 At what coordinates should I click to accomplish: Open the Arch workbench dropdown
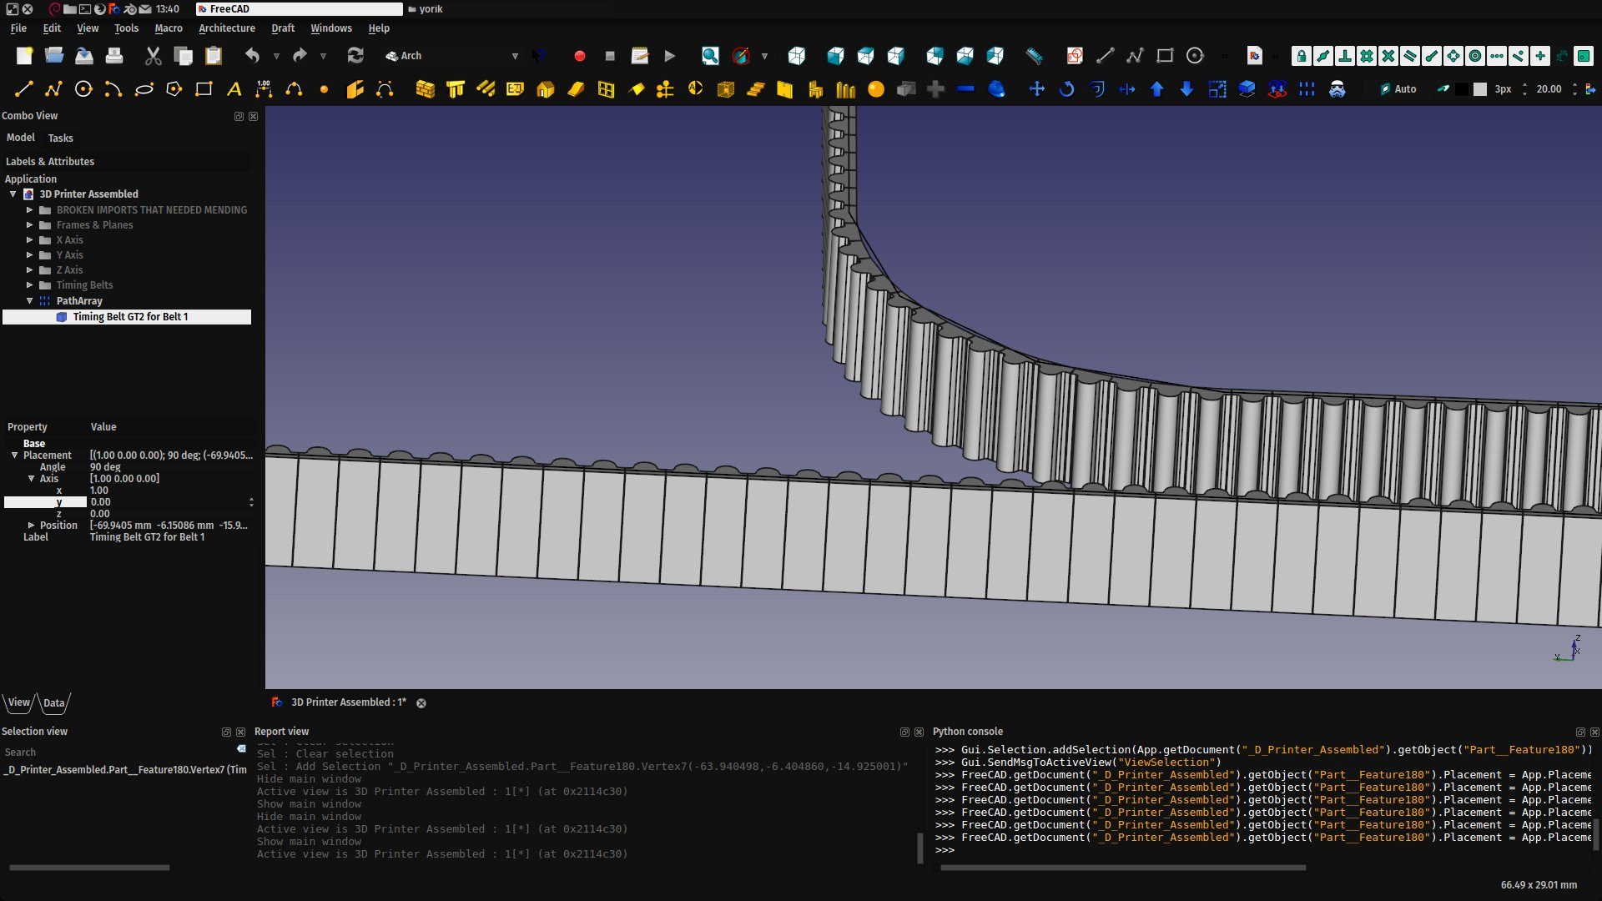click(515, 56)
